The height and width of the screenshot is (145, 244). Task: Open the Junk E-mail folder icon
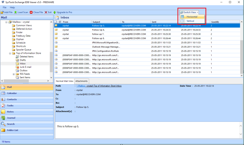pyautogui.click(x=17, y=67)
